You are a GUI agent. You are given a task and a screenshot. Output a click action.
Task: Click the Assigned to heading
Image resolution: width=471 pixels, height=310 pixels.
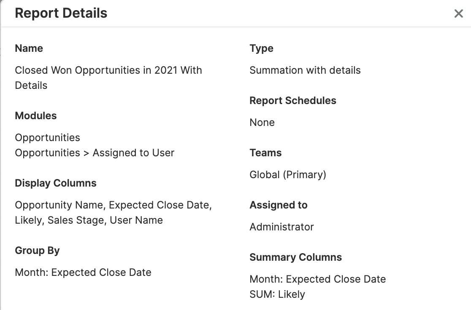279,205
